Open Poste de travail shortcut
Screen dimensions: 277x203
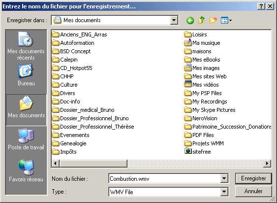pos(26,139)
